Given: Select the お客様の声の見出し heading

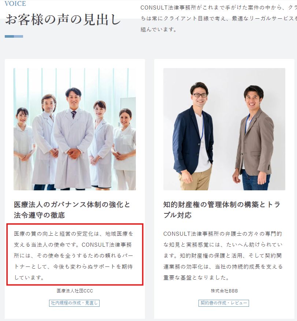Looking at the screenshot, I should point(63,20).
